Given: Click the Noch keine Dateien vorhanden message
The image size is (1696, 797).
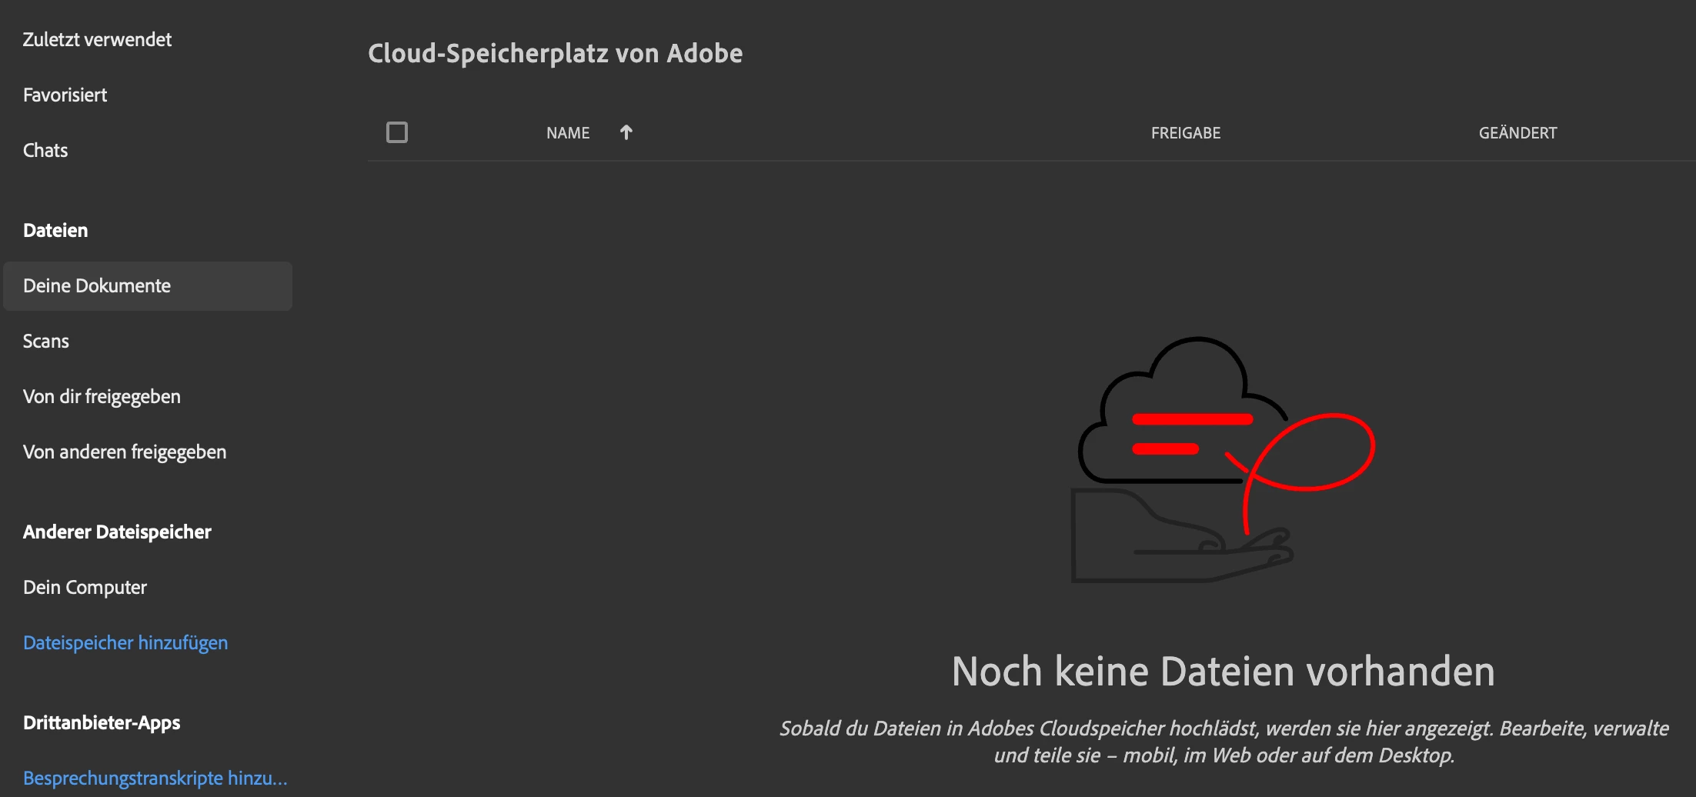Looking at the screenshot, I should pyautogui.click(x=1224, y=672).
